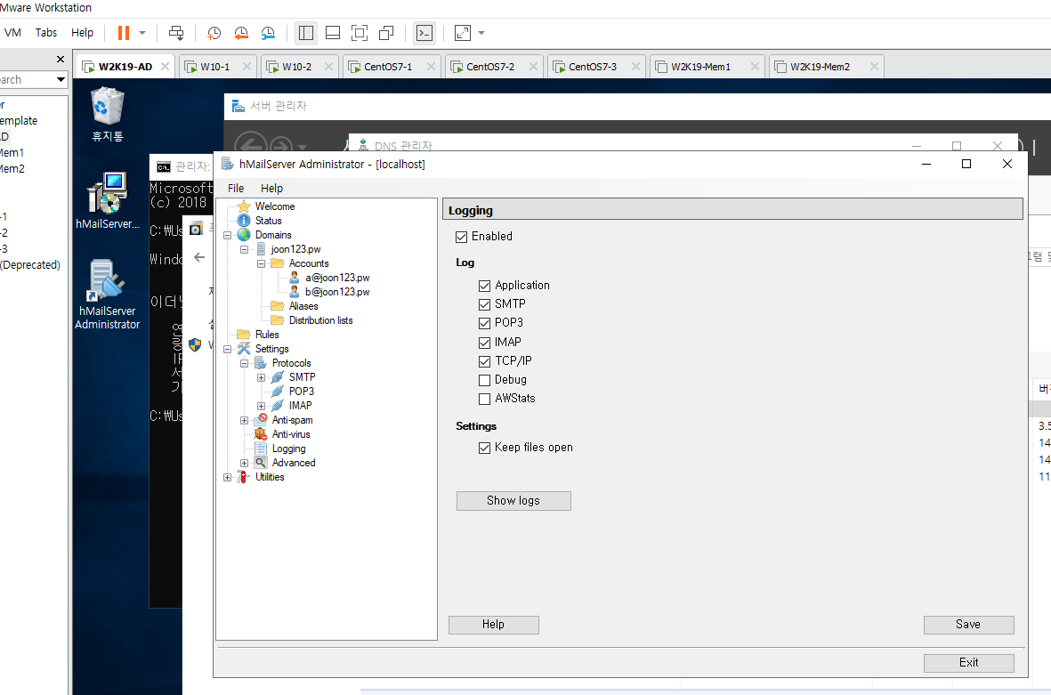The width and height of the screenshot is (1051, 695).
Task: Click the take snapshot icon
Action: coord(214,33)
